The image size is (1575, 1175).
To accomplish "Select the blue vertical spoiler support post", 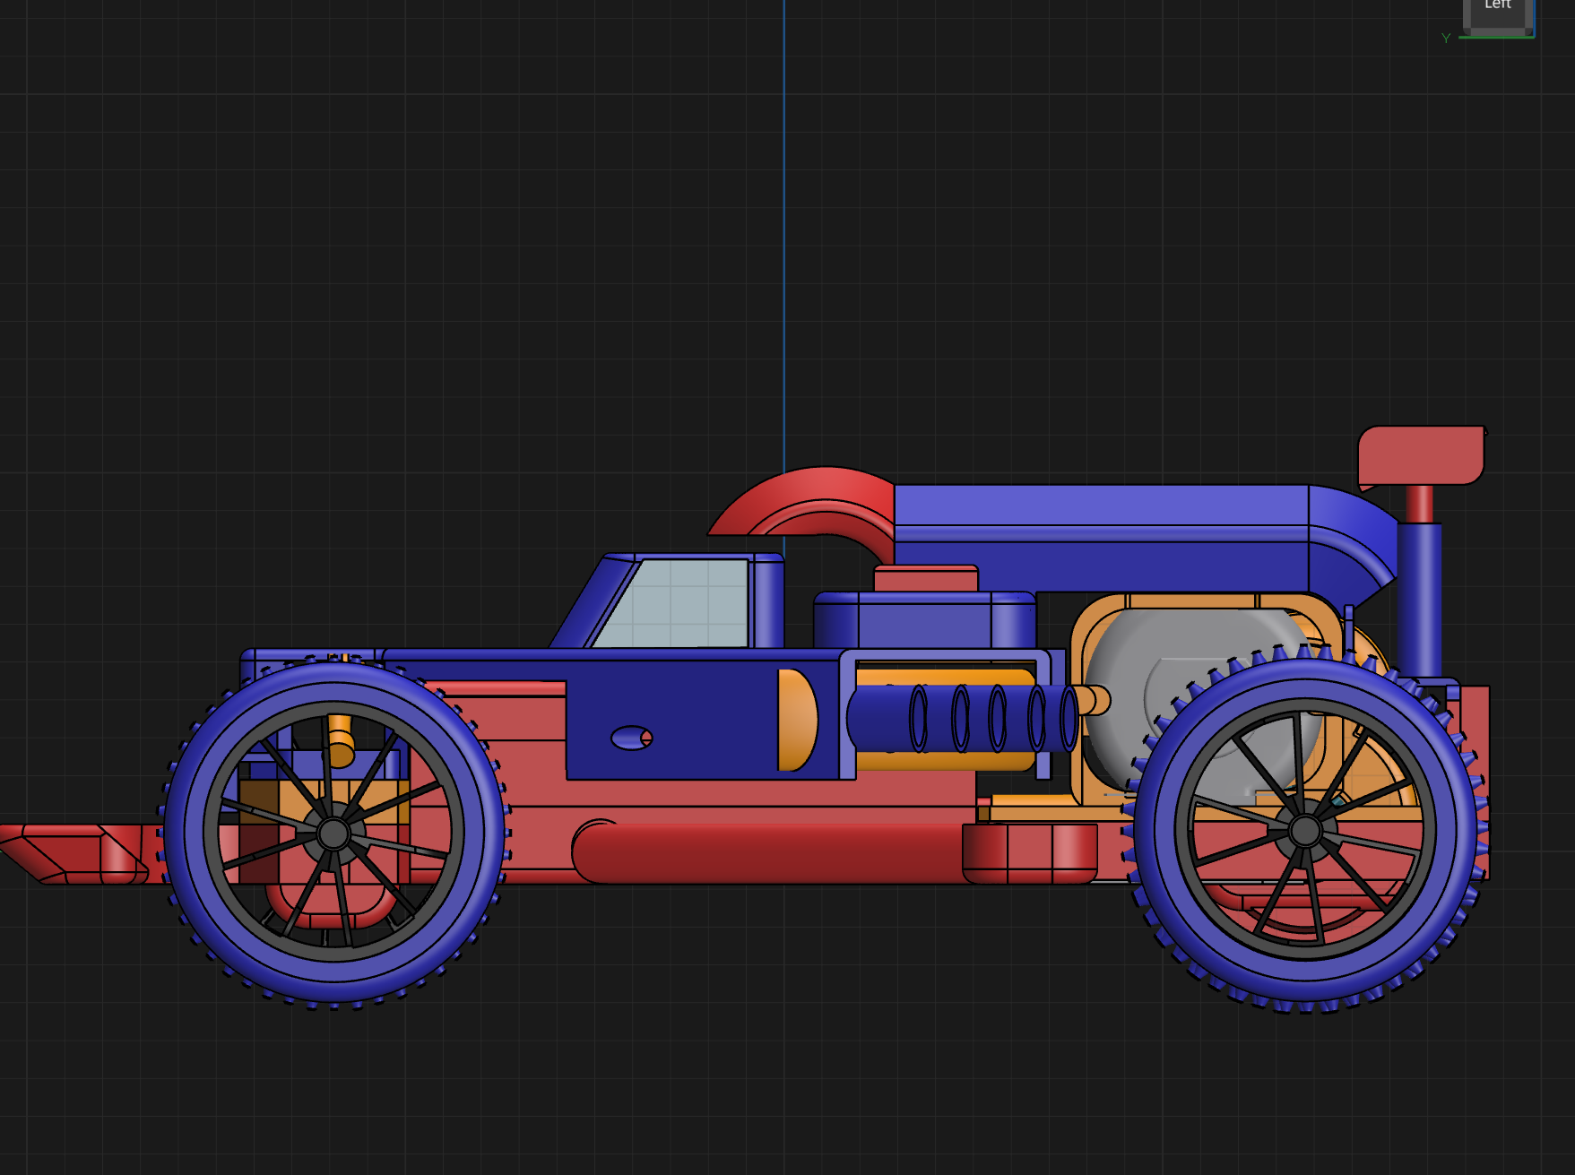I will click(1418, 600).
